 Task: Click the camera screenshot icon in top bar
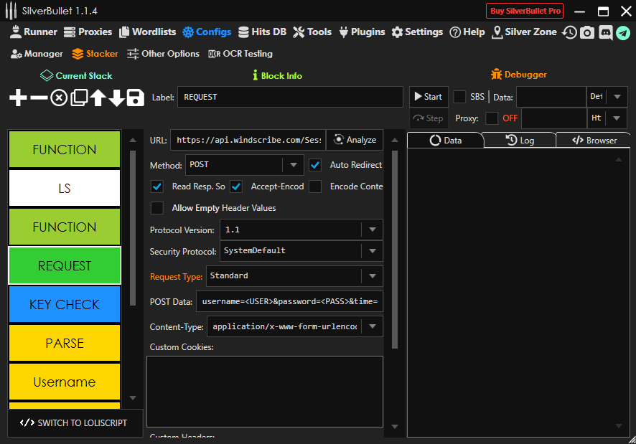(587, 32)
